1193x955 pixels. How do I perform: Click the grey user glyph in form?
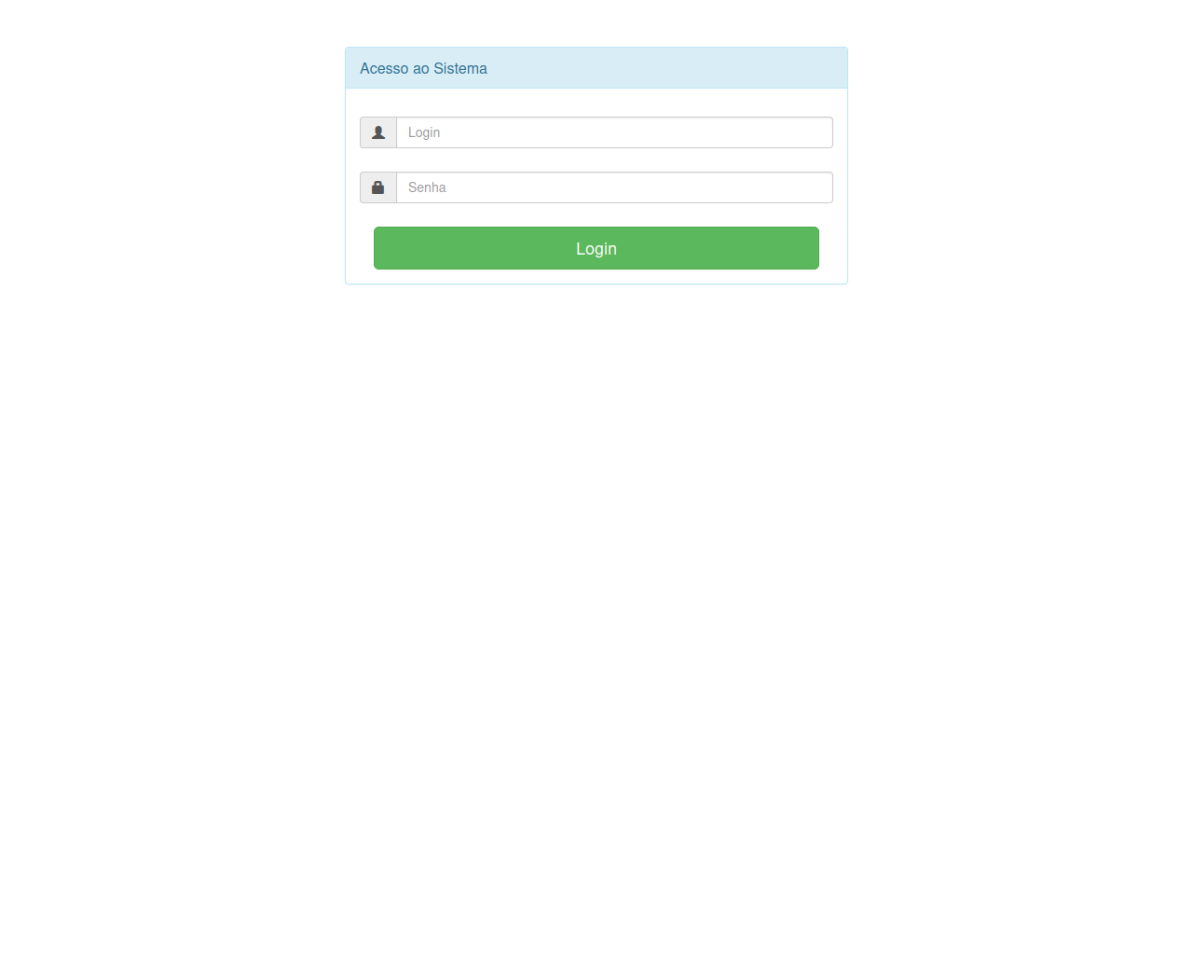coord(378,132)
